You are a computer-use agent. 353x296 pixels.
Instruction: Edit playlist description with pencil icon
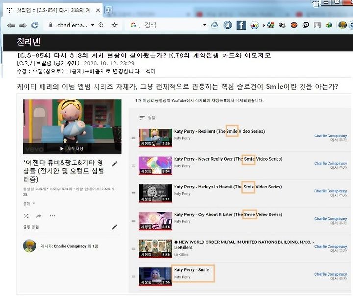tap(115, 227)
